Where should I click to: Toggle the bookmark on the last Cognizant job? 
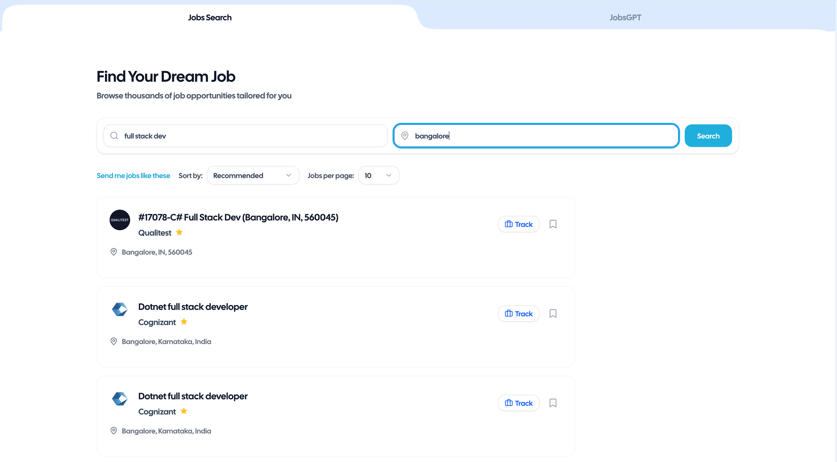coord(553,403)
